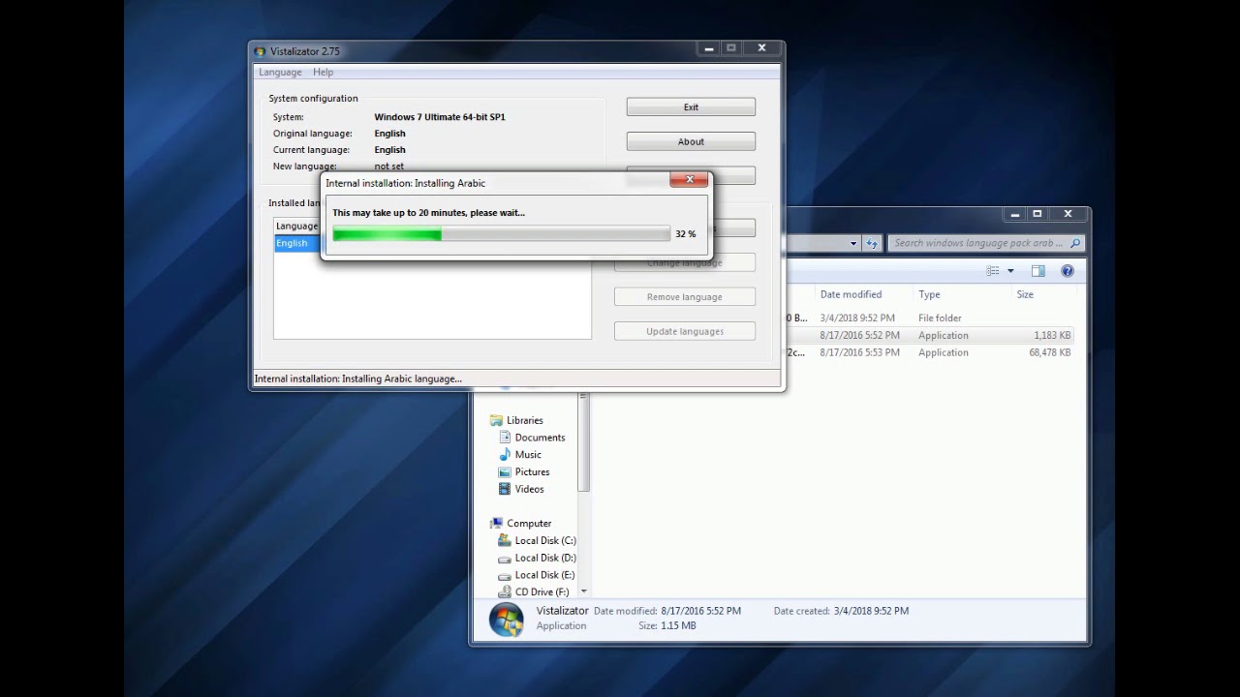This screenshot has height=697, width=1240.
Task: Click the refresh icon beside address bar
Action: click(872, 243)
